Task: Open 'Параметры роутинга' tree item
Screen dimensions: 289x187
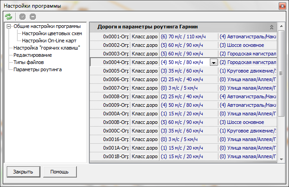Action: [x=37, y=69]
